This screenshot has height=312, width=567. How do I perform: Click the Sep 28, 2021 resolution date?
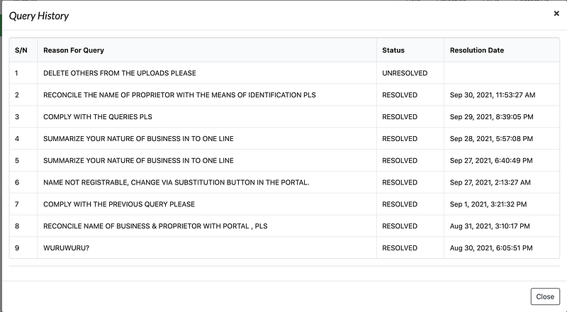point(491,138)
